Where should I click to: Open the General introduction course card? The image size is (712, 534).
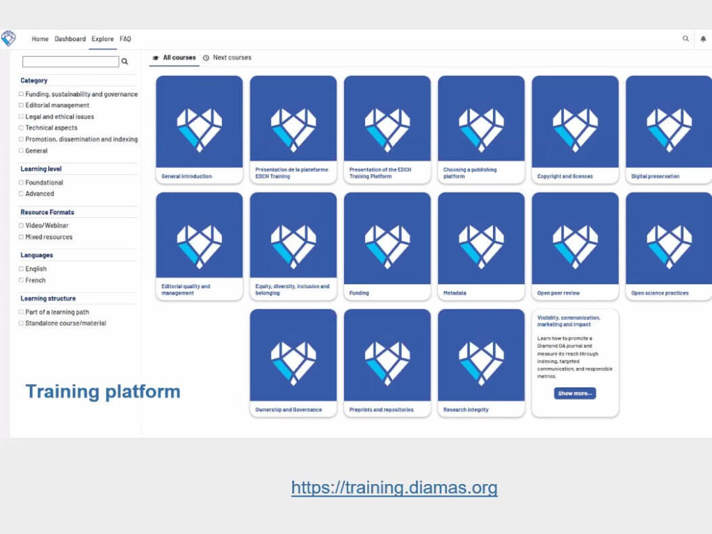click(200, 129)
